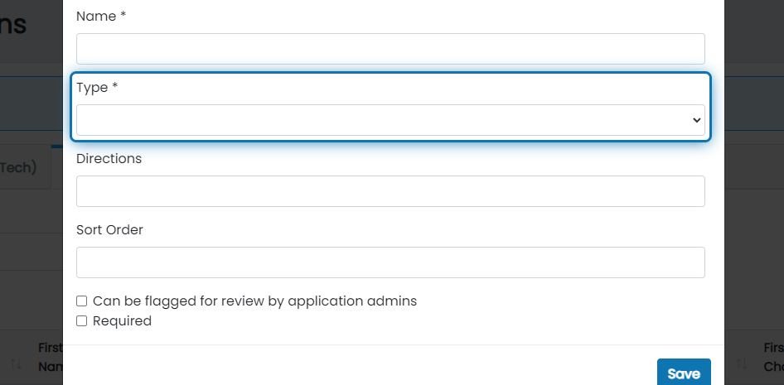This screenshot has height=385, width=784.
Task: Focus the Name text field
Action: click(390, 49)
